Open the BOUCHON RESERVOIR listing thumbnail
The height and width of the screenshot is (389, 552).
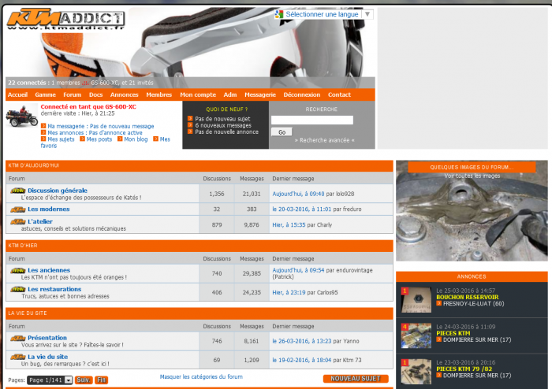click(416, 300)
